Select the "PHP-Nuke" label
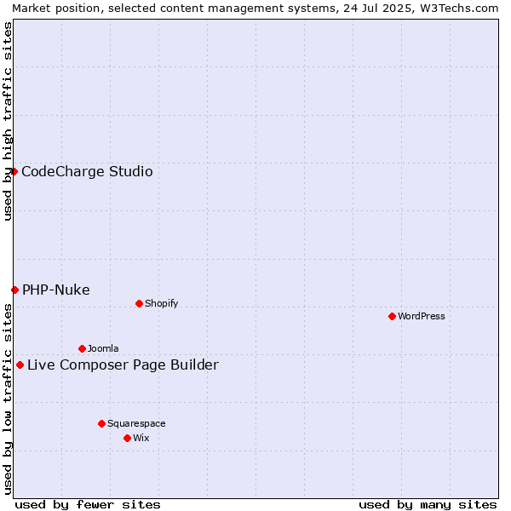 coord(56,290)
